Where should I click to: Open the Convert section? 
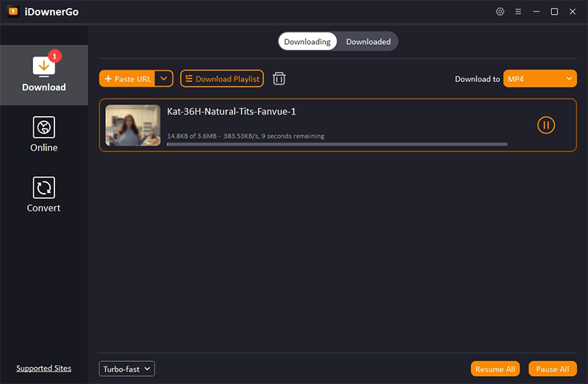pos(44,195)
